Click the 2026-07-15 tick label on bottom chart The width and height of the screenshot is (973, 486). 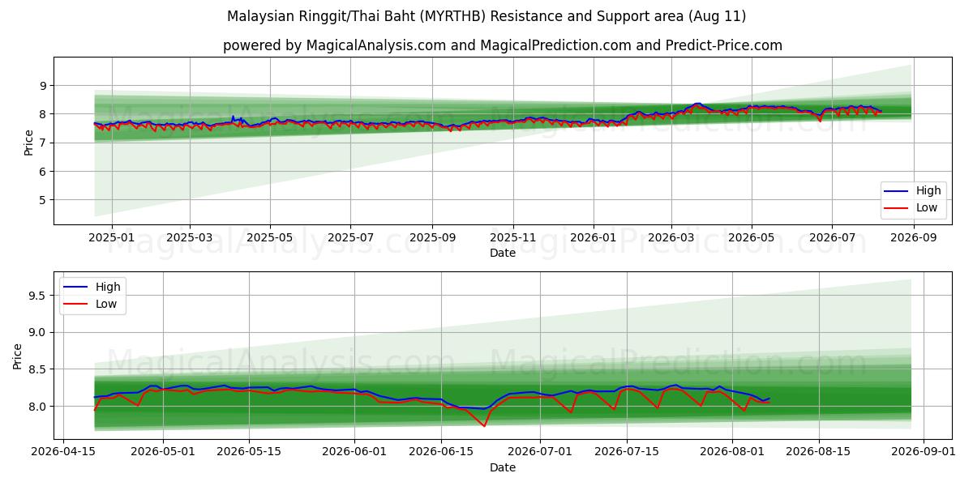pyautogui.click(x=627, y=452)
